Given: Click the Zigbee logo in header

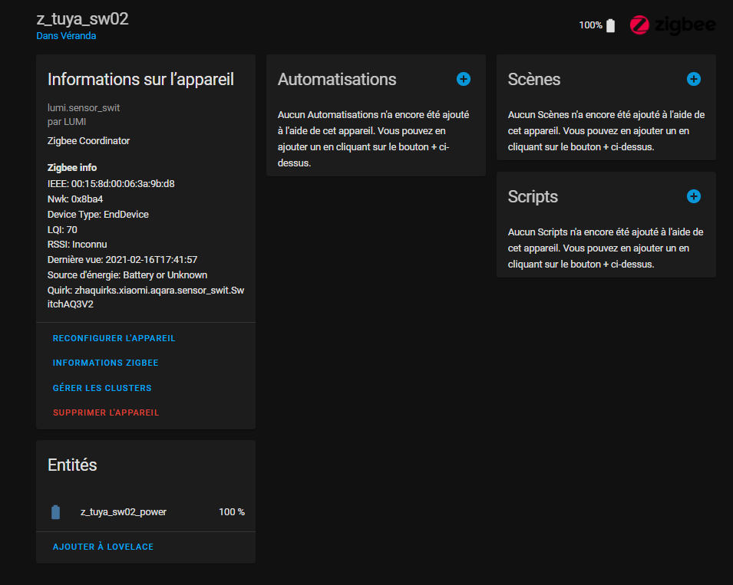Looking at the screenshot, I should (x=672, y=25).
